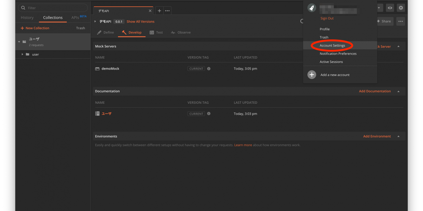Click the info icon in ユーザ documentation row

[x=209, y=114]
